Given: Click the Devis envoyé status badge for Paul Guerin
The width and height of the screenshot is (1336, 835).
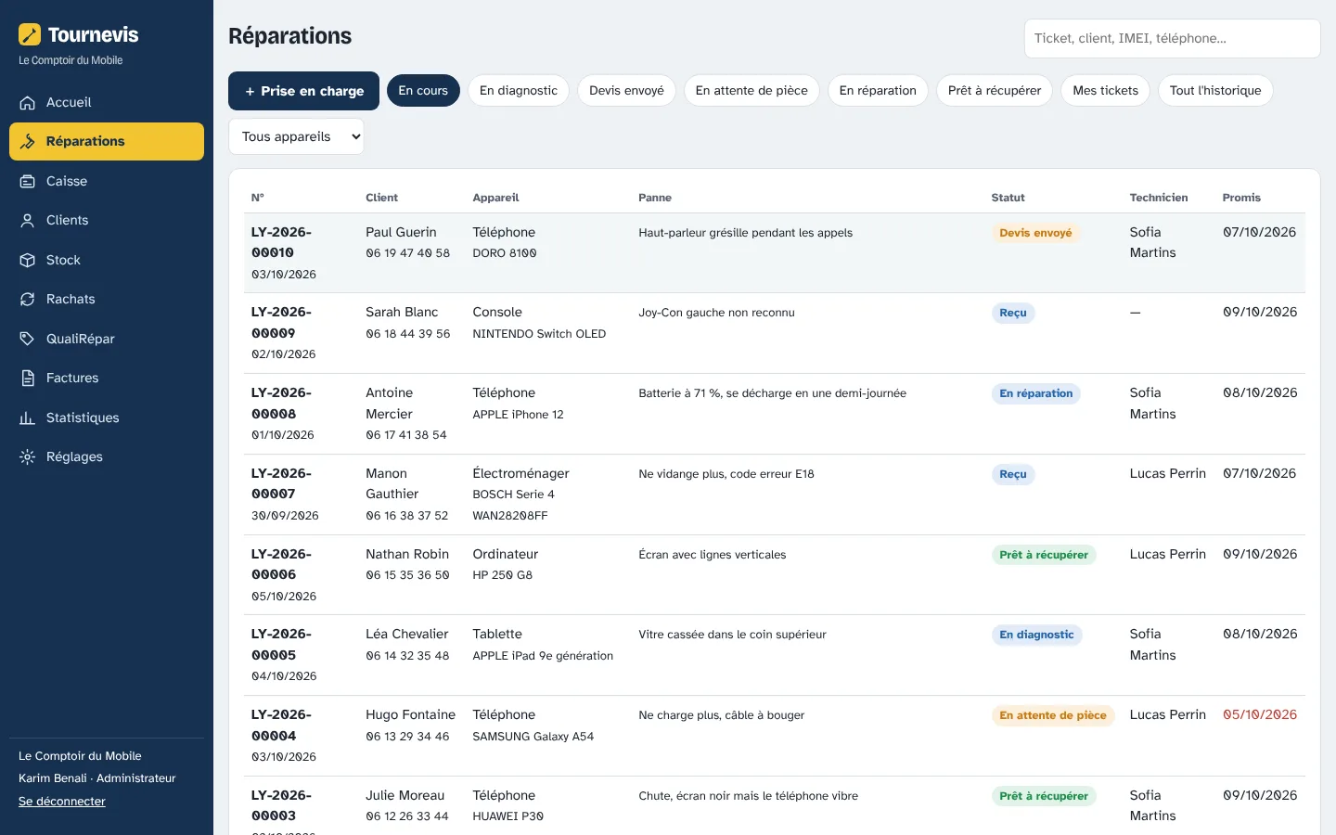Looking at the screenshot, I should 1035,233.
